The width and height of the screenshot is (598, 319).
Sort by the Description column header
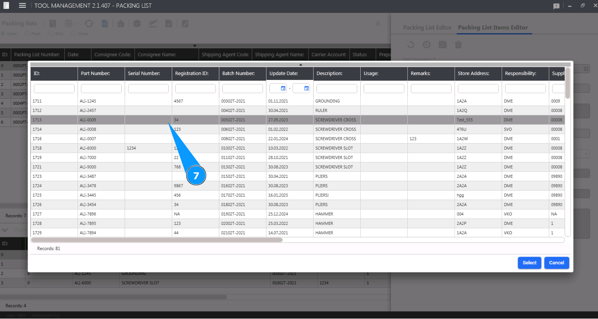[337, 74]
